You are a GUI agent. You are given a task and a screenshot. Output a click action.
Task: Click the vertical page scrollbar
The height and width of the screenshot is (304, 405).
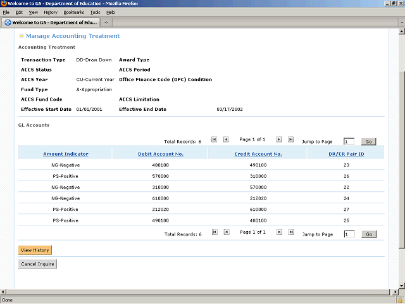[401, 158]
